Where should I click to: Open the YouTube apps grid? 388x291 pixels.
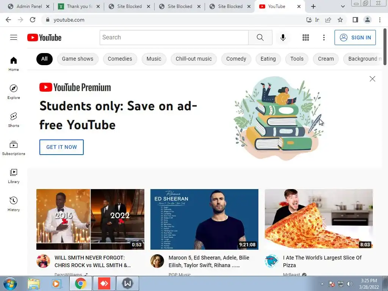point(306,38)
